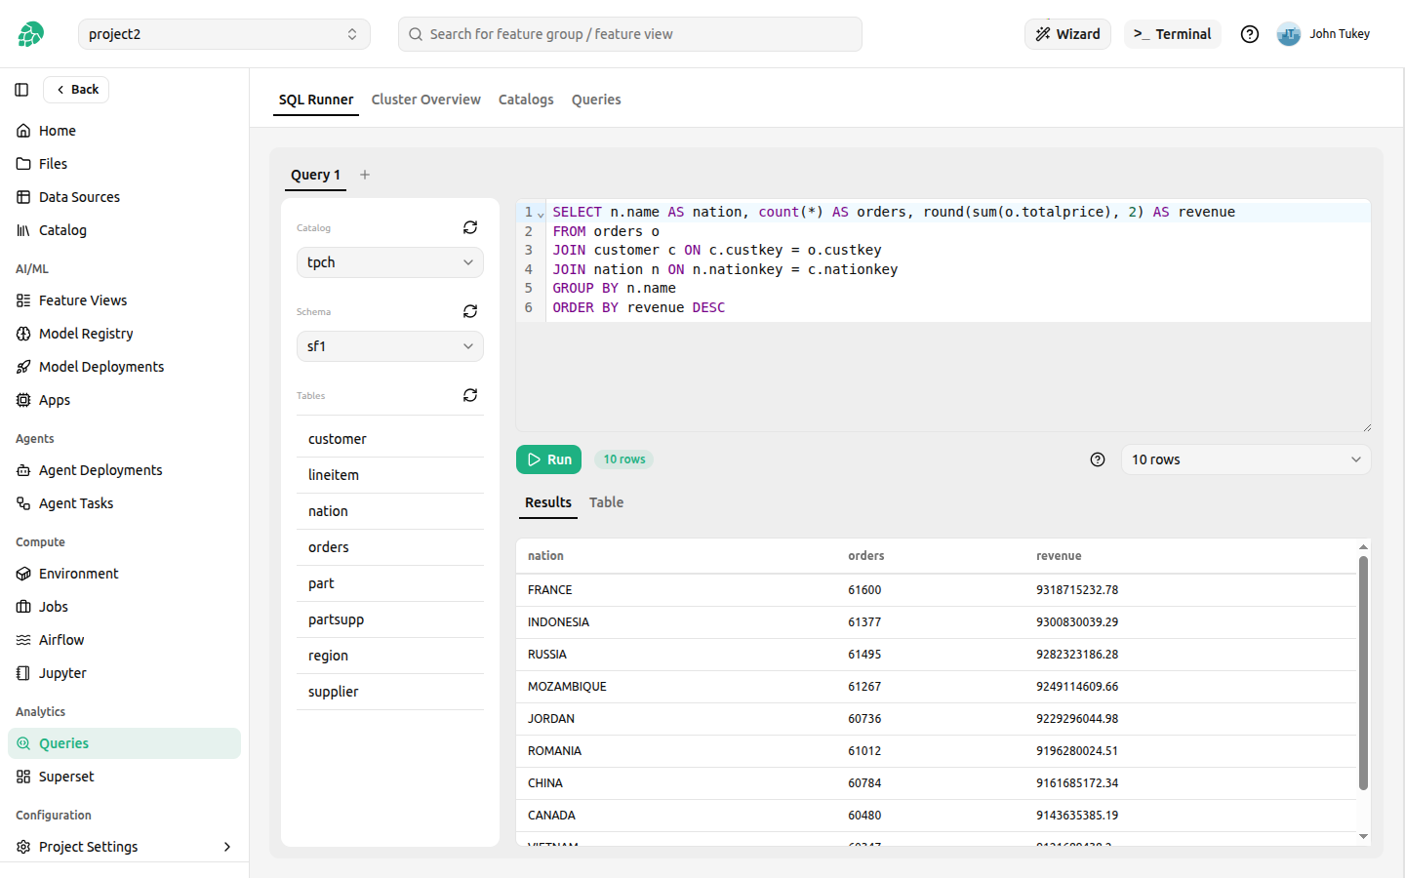This screenshot has height=878, width=1405.
Task: Refresh the Tables list
Action: tap(470, 395)
